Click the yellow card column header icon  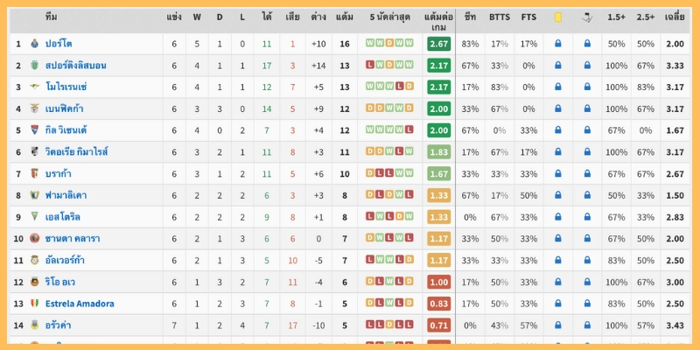tap(557, 17)
